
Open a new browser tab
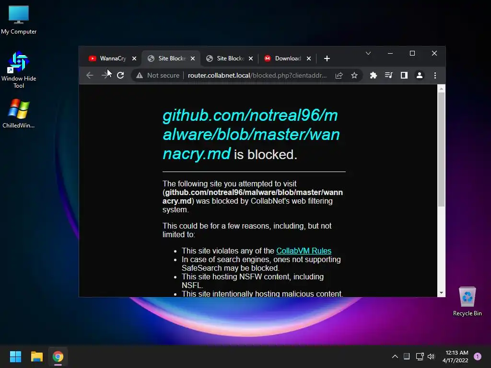tap(327, 58)
